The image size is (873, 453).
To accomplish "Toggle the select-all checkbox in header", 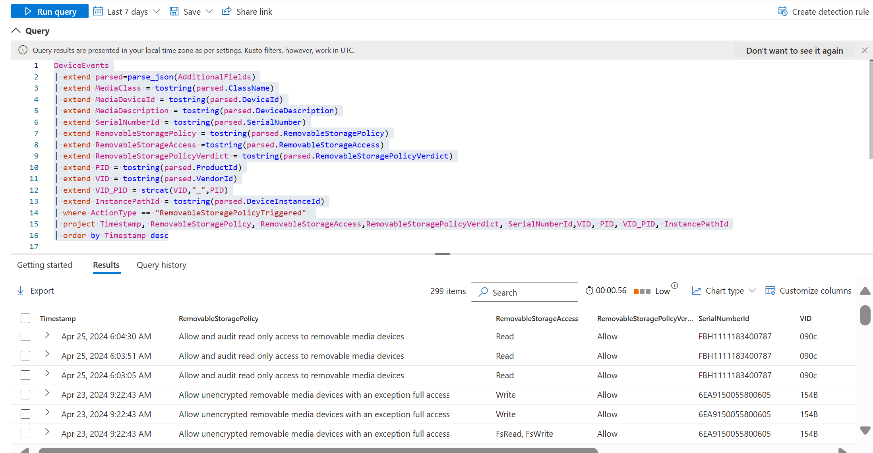I will (25, 318).
